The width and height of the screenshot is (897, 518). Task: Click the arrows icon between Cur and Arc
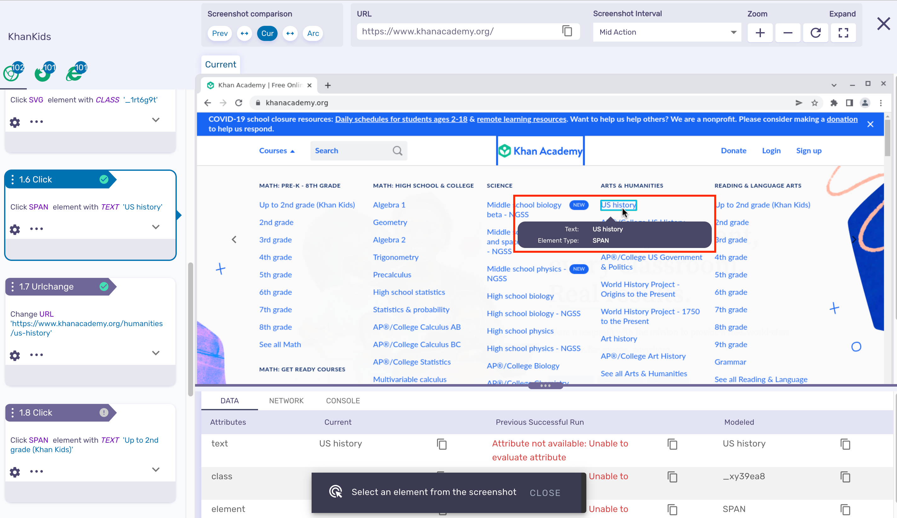coord(290,33)
